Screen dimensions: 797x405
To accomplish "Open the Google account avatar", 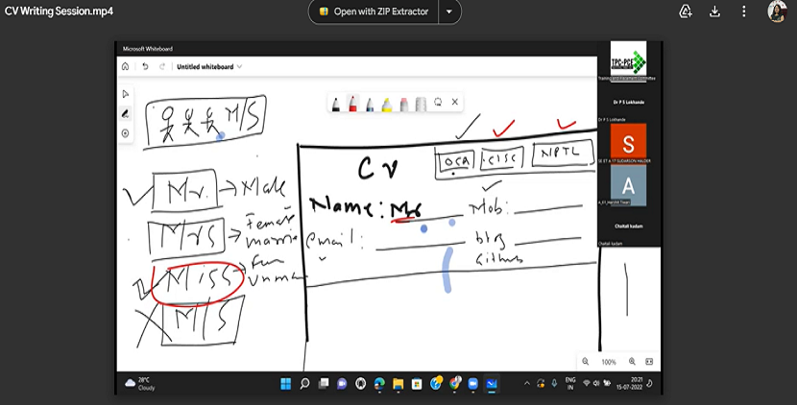I will pyautogui.click(x=777, y=12).
